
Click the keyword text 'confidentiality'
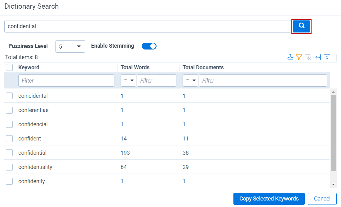point(35,167)
